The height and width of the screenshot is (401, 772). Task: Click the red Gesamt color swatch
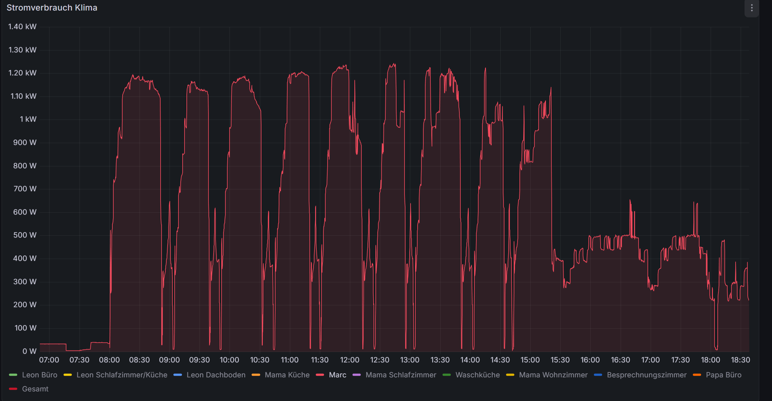pyautogui.click(x=13, y=389)
